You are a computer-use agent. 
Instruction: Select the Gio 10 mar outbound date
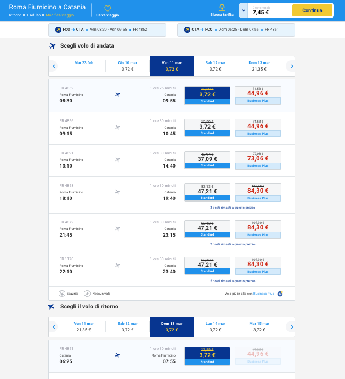click(128, 66)
